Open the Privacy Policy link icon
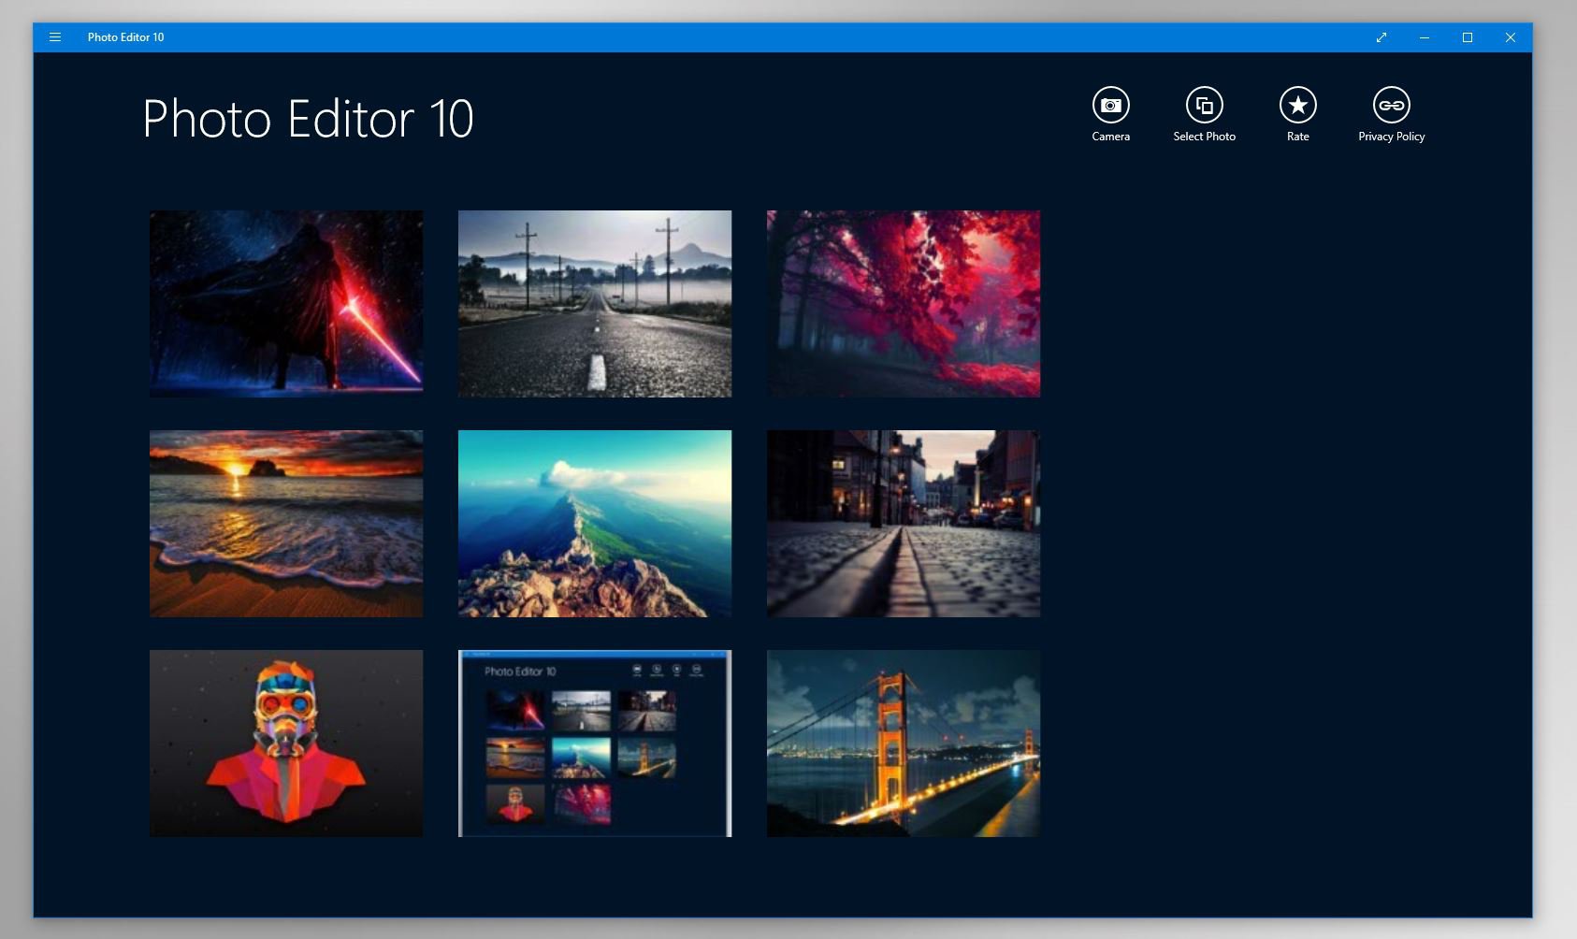This screenshot has height=939, width=1577. coord(1391,105)
